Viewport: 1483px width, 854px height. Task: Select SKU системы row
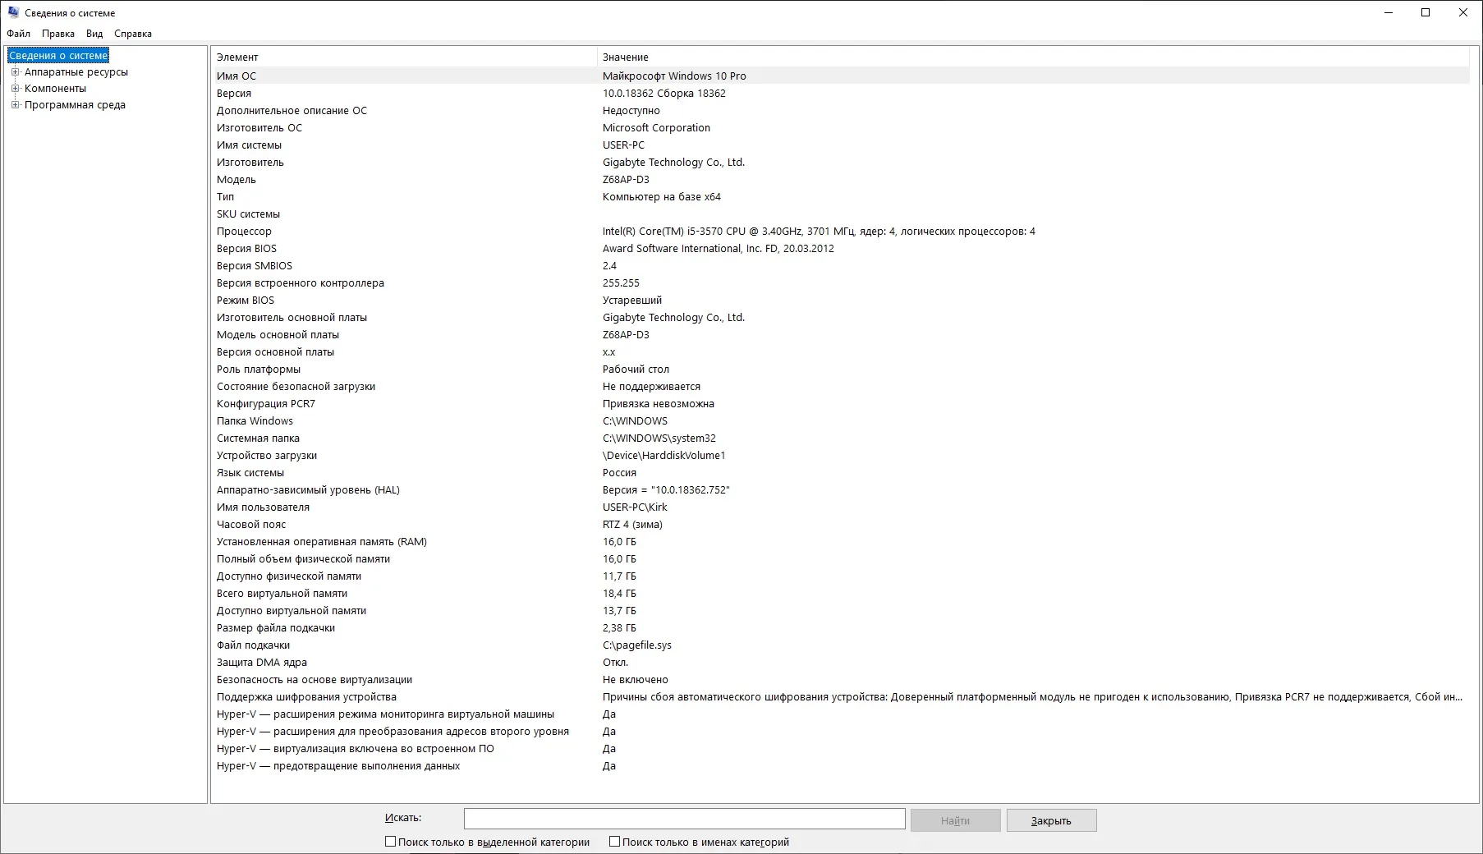[x=840, y=213]
